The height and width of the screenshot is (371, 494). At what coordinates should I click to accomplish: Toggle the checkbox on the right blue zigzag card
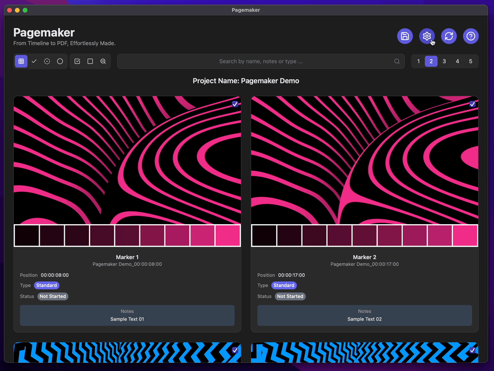click(x=472, y=350)
